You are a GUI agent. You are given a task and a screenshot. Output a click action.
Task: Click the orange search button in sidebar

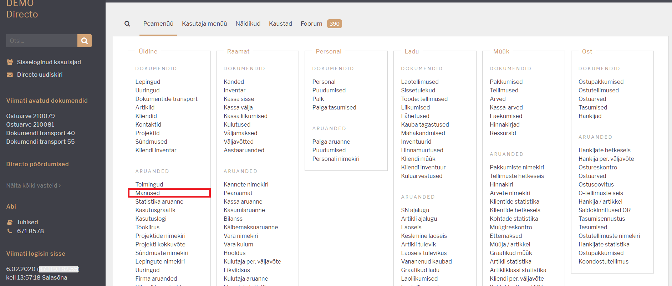85,41
